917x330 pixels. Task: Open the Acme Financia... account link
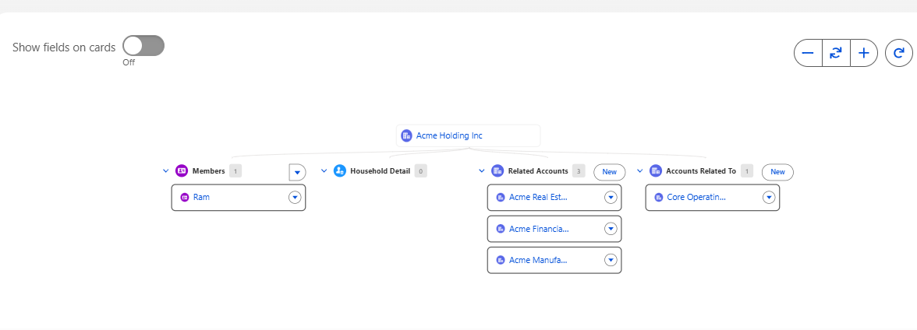(540, 229)
